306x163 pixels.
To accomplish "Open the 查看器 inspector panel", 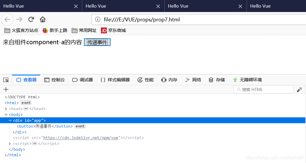I will pyautogui.click(x=26, y=80).
